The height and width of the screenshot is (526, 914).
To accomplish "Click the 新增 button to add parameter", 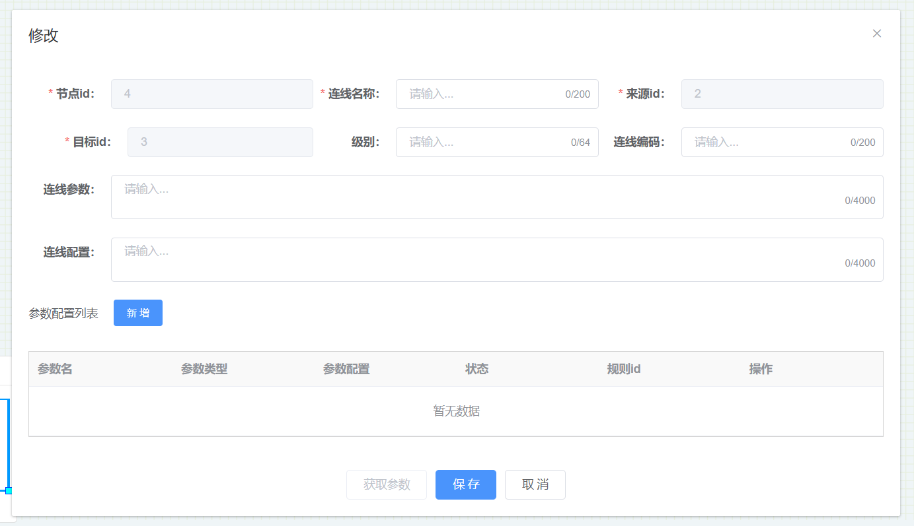I will (x=137, y=313).
